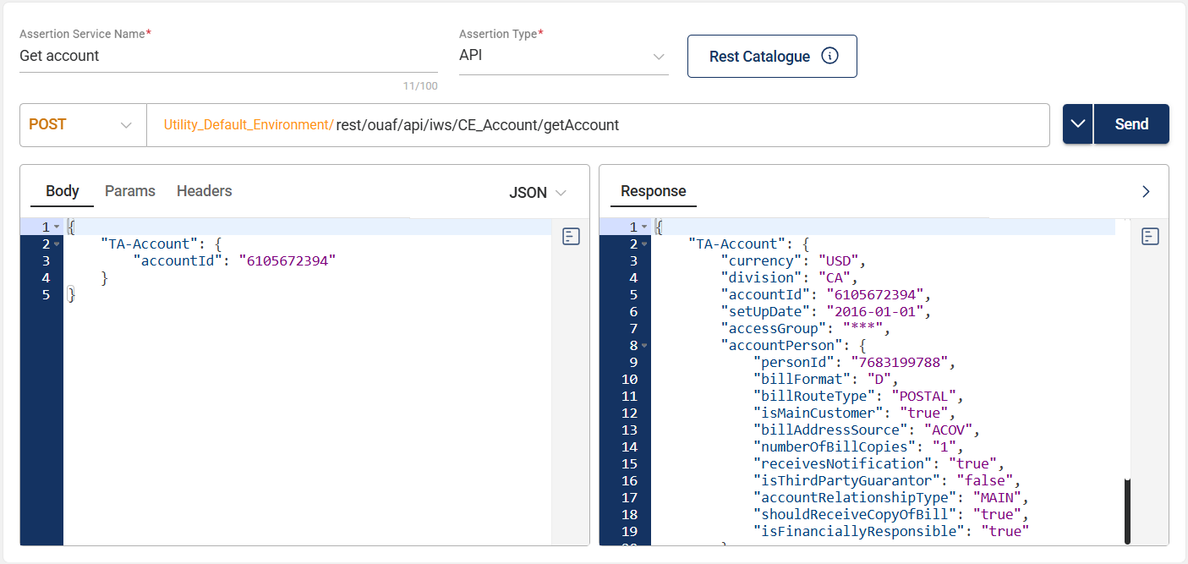
Task: Fold line 1 in Response editor
Action: click(x=643, y=227)
